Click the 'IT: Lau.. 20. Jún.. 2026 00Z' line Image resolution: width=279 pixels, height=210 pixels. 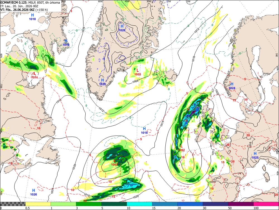pos(20,6)
